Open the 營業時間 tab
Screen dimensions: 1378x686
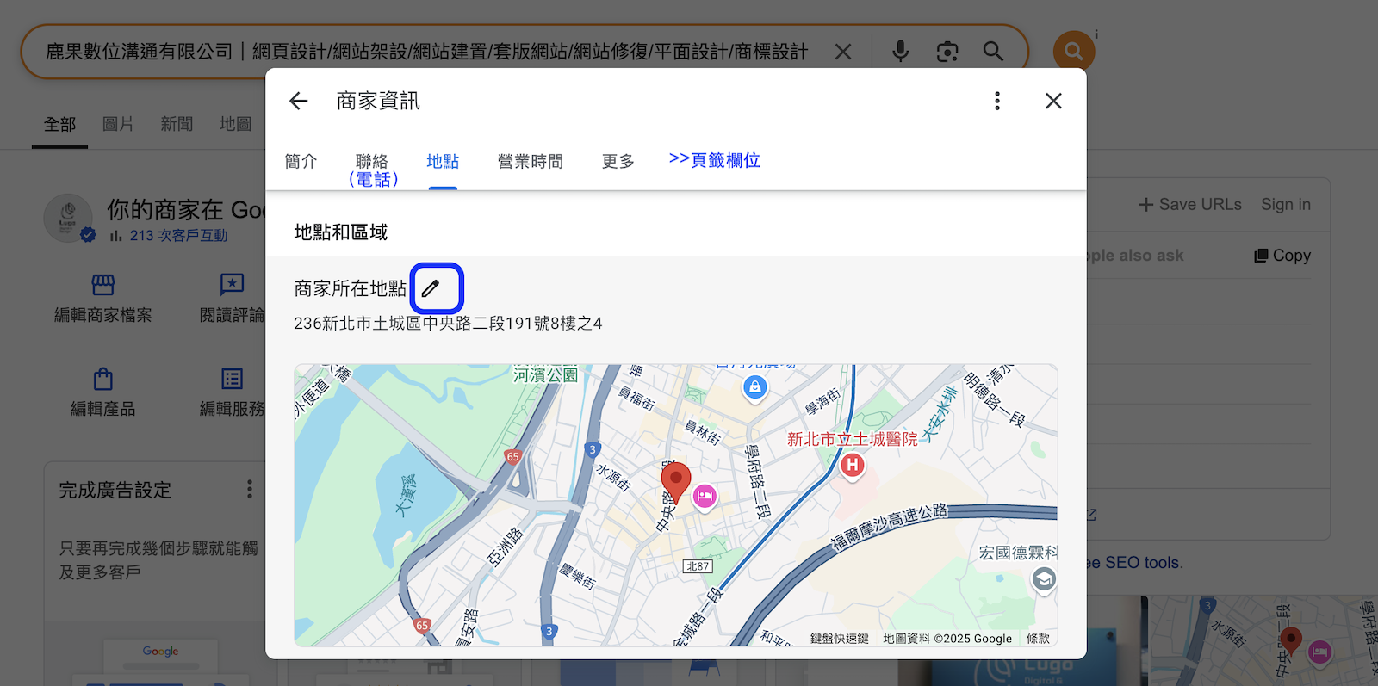(531, 161)
